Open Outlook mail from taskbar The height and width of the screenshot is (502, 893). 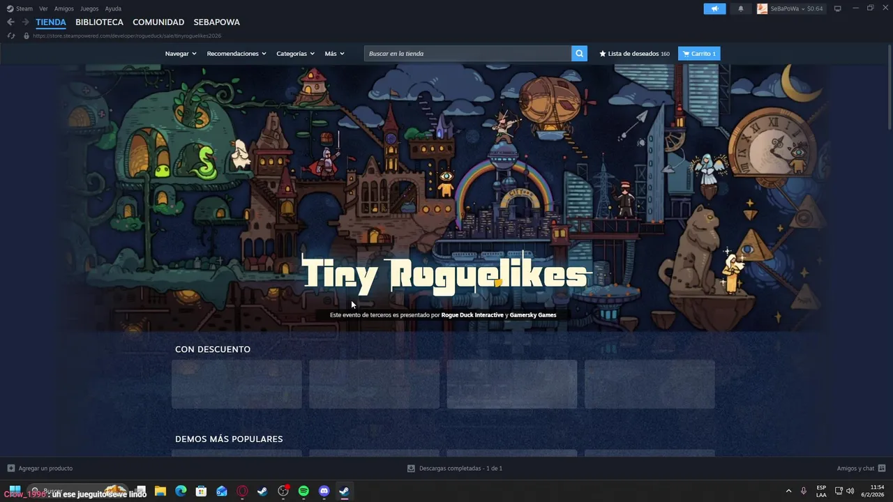coord(222,491)
